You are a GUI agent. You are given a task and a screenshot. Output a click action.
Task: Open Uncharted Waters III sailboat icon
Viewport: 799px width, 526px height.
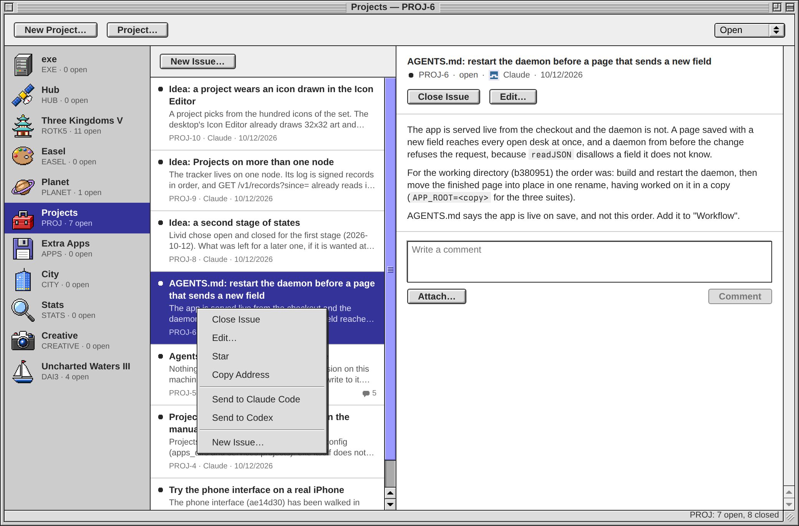[23, 372]
